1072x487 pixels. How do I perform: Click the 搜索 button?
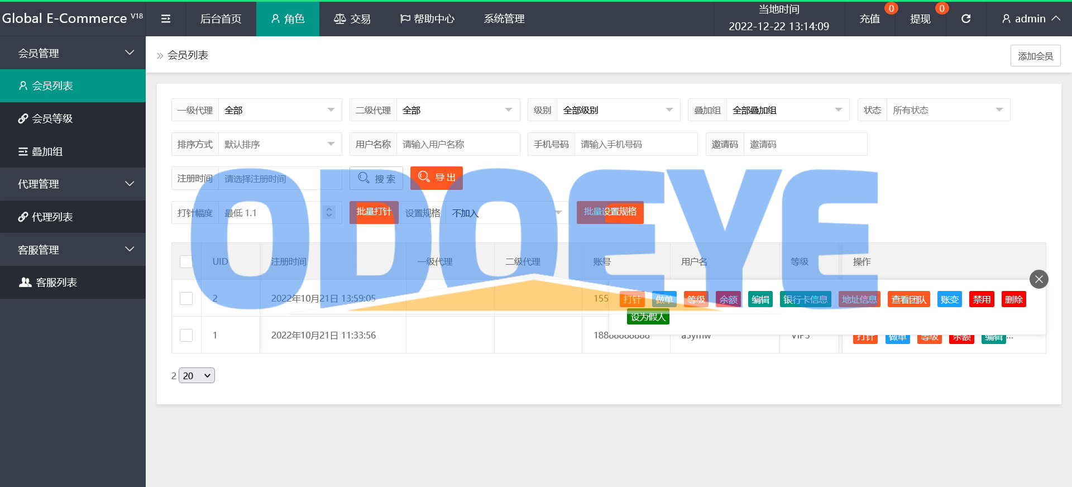coord(376,178)
